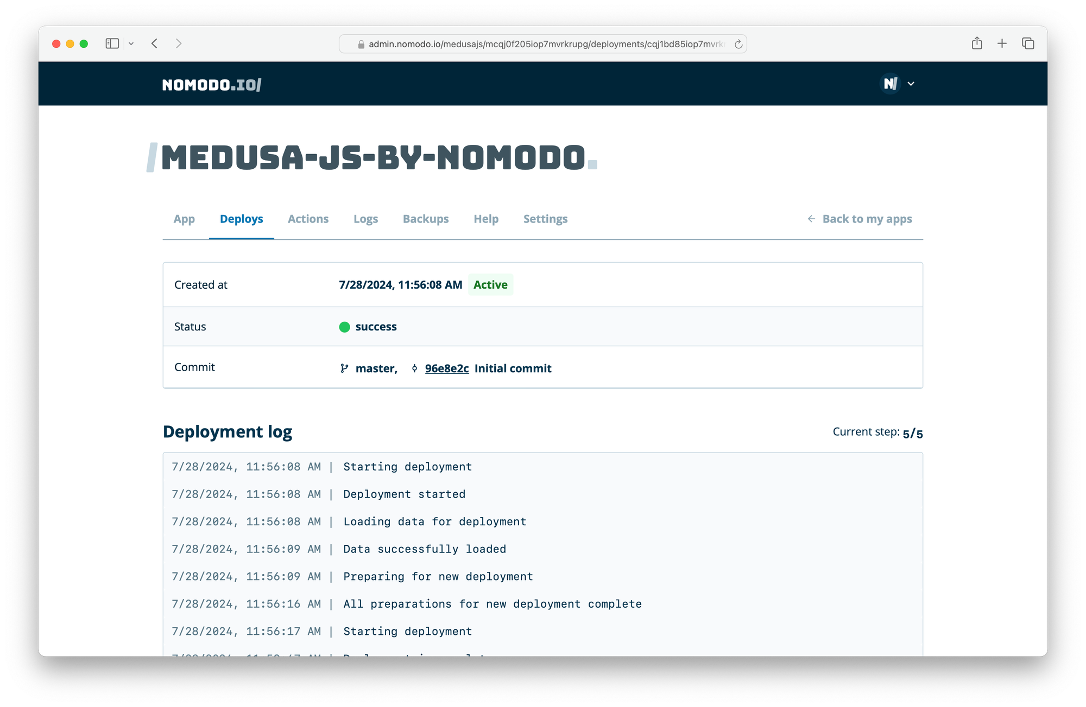Reload the page using refresh icon
The width and height of the screenshot is (1086, 707).
[738, 44]
